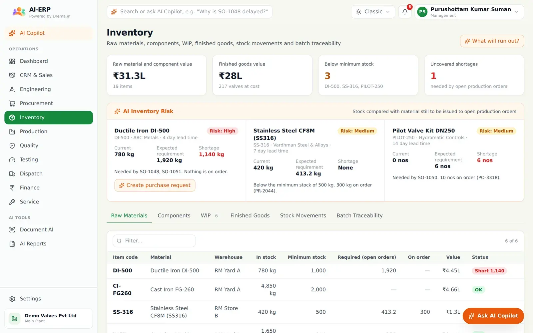Click the CRM & Sales handshake icon
Image resolution: width=533 pixels, height=333 pixels.
[12, 75]
